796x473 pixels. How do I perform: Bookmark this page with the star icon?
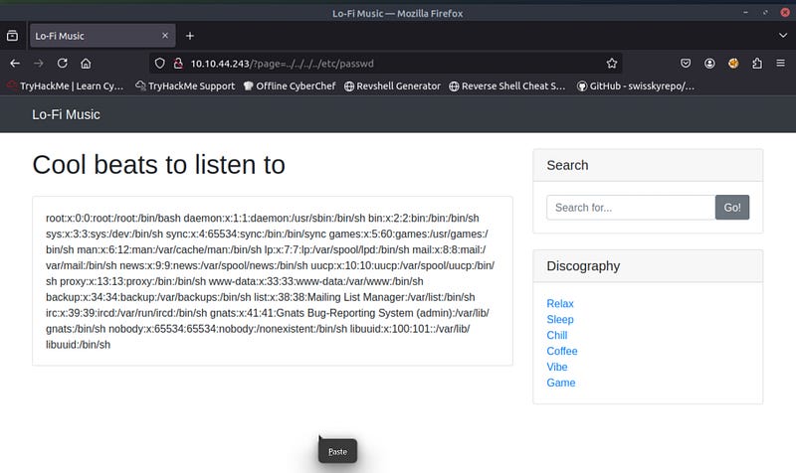611,63
